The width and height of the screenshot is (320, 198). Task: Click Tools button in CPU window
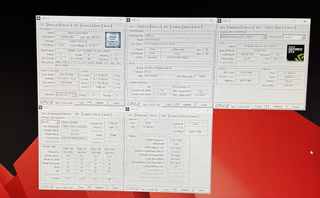coord(81,103)
